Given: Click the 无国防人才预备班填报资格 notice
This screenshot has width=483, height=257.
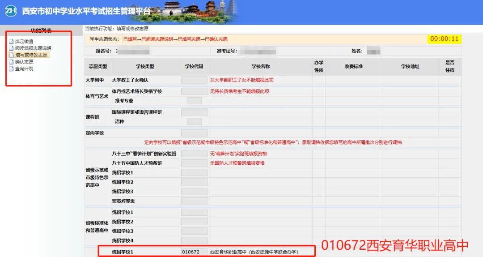Looking at the screenshot, I should pos(237,163).
